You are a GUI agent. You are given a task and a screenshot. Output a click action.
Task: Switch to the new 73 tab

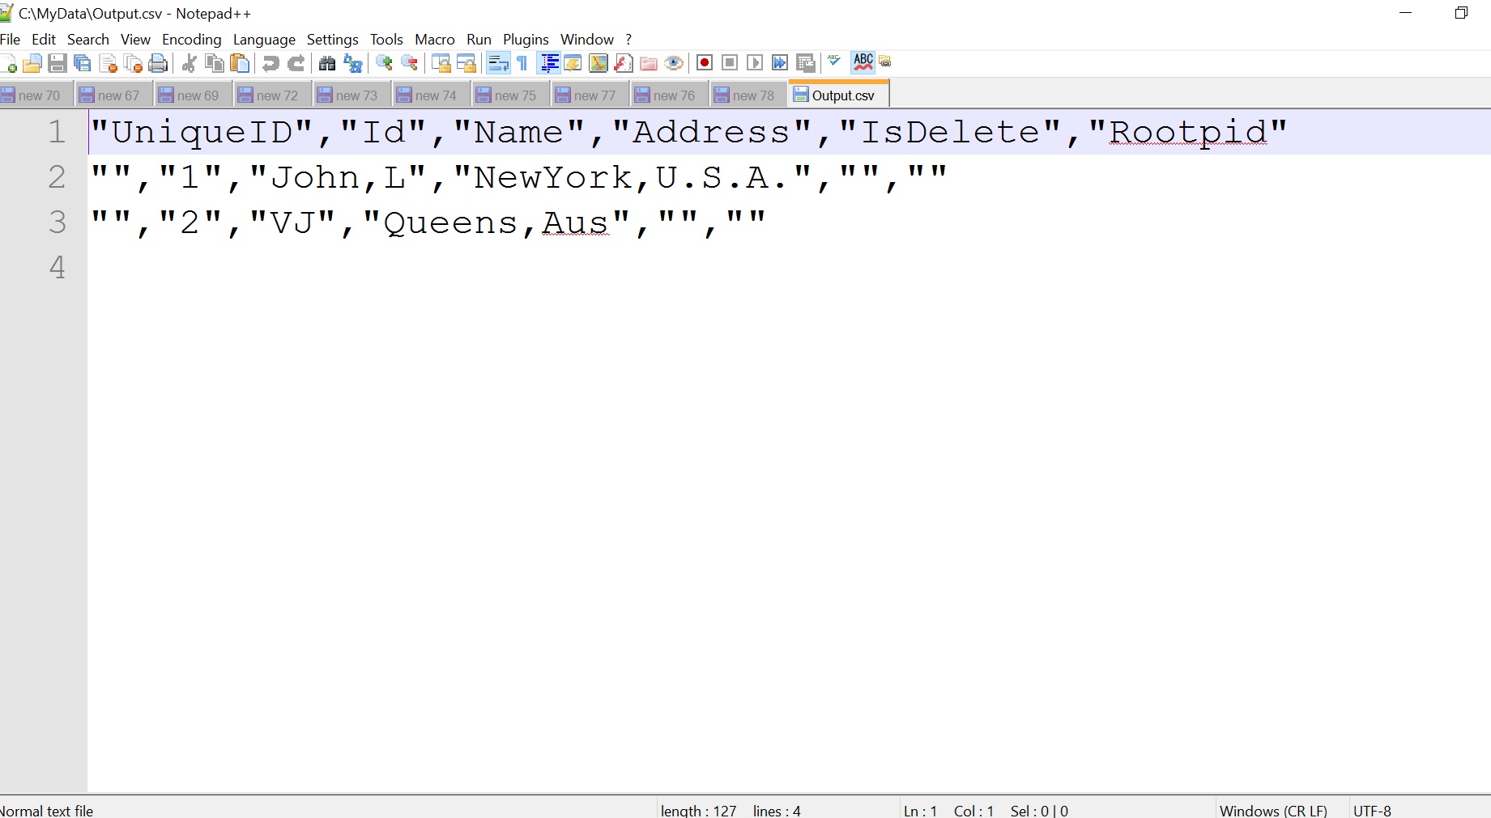pos(351,95)
